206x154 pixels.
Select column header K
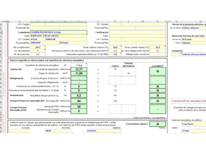coord(115,21)
